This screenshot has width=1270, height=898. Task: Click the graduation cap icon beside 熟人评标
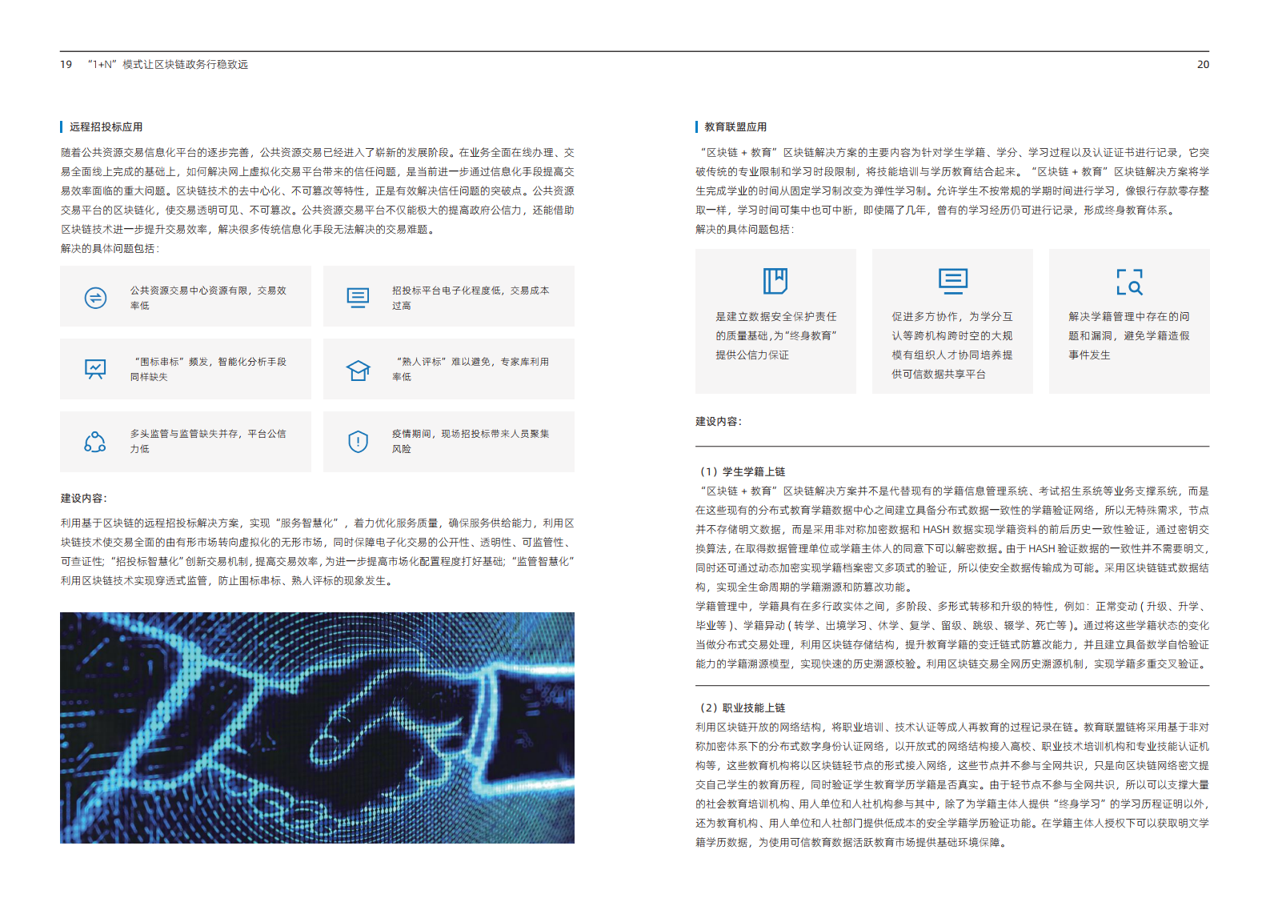(358, 370)
